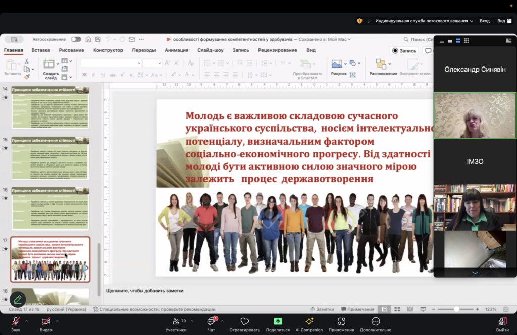
Task: Switch Zoom video panel to grid view
Action: [466, 41]
